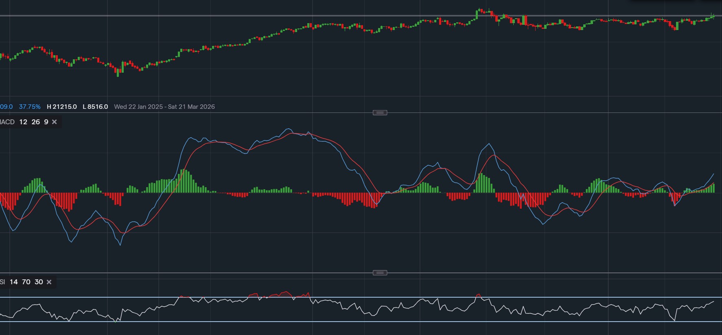Click the tallest green MACD histogram bar
The width and height of the screenshot is (722, 335).
click(185, 181)
